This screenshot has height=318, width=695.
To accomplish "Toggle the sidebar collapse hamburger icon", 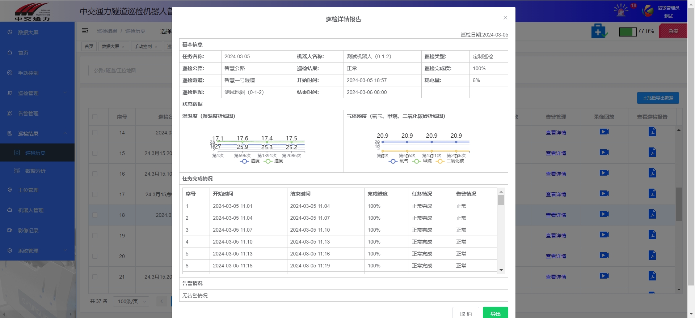I will click(x=85, y=31).
